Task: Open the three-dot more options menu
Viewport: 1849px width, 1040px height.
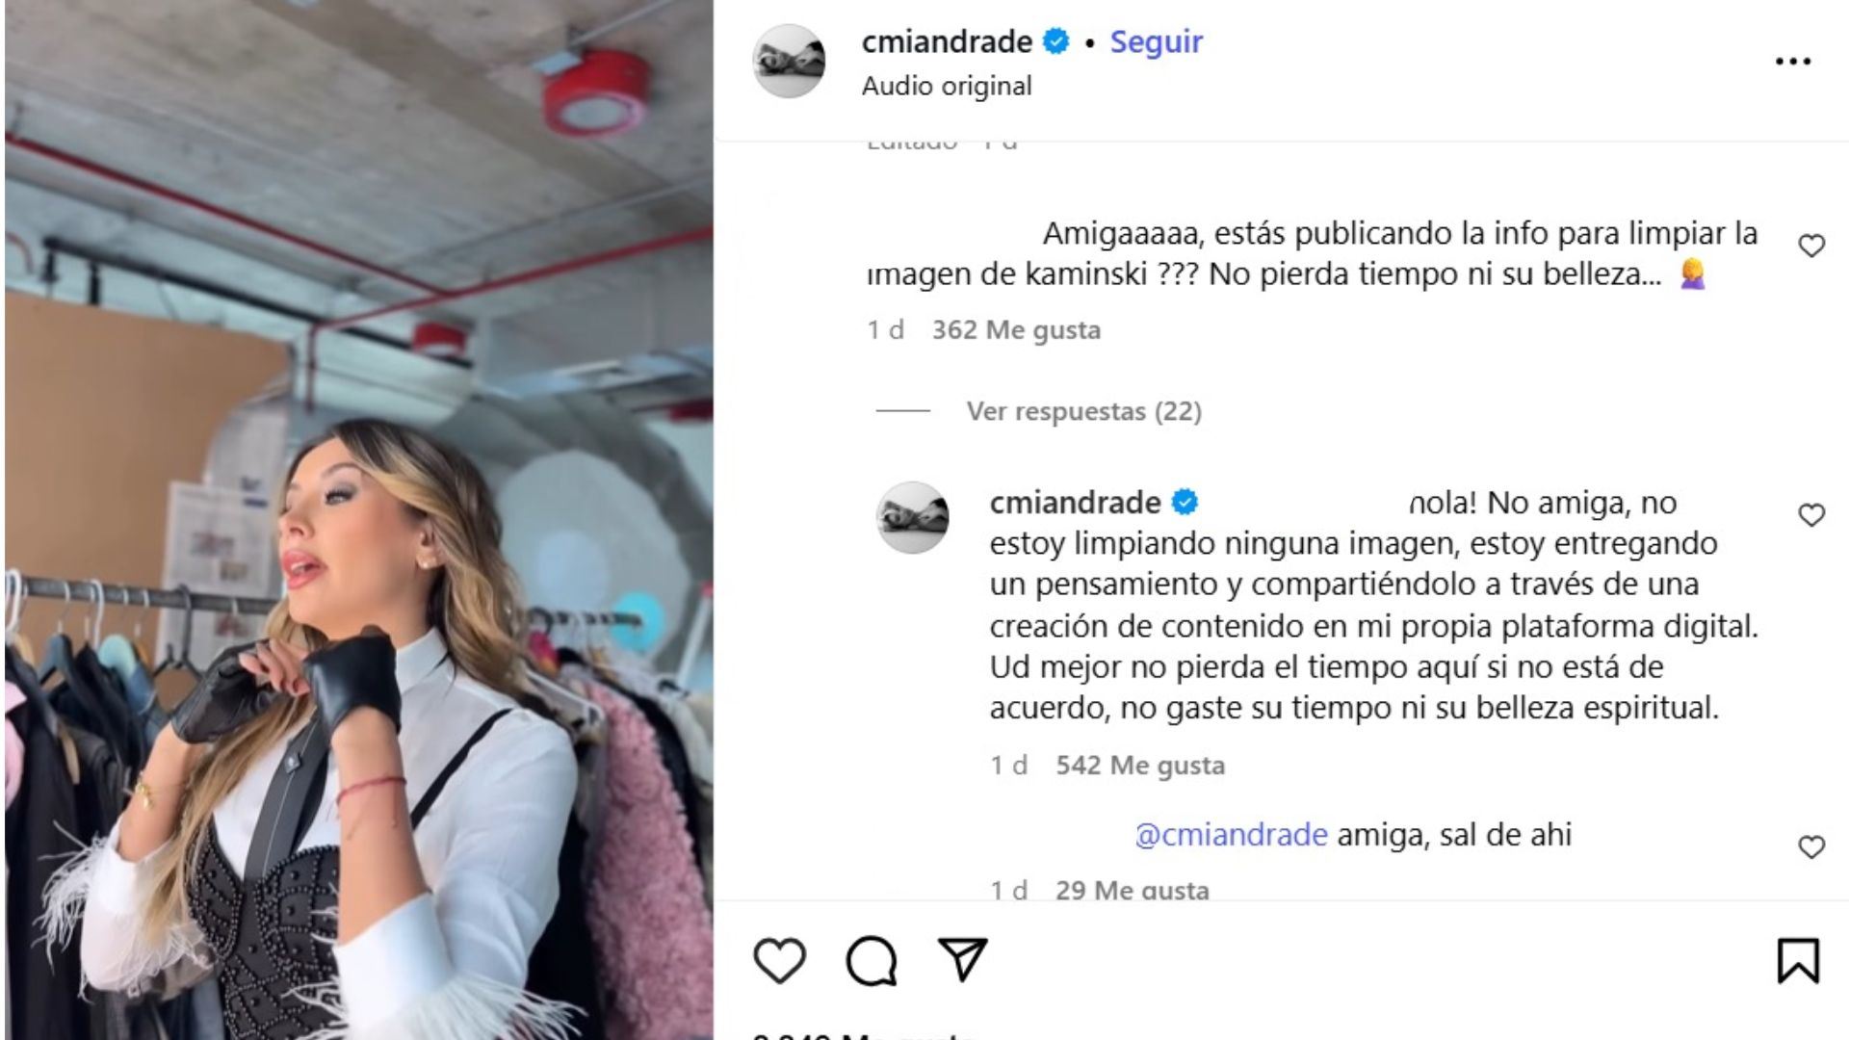Action: [1792, 62]
